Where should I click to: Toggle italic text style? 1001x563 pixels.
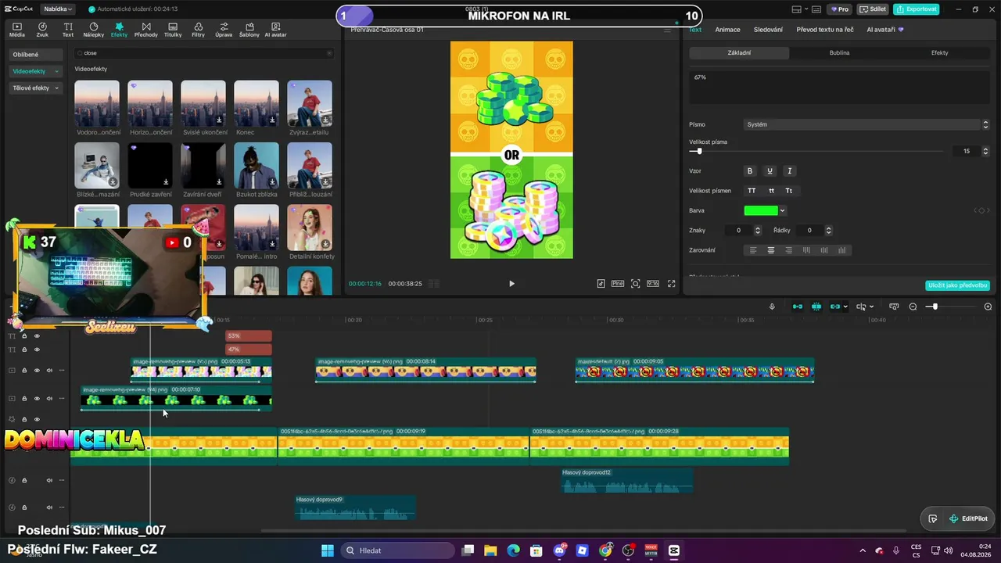tap(789, 170)
